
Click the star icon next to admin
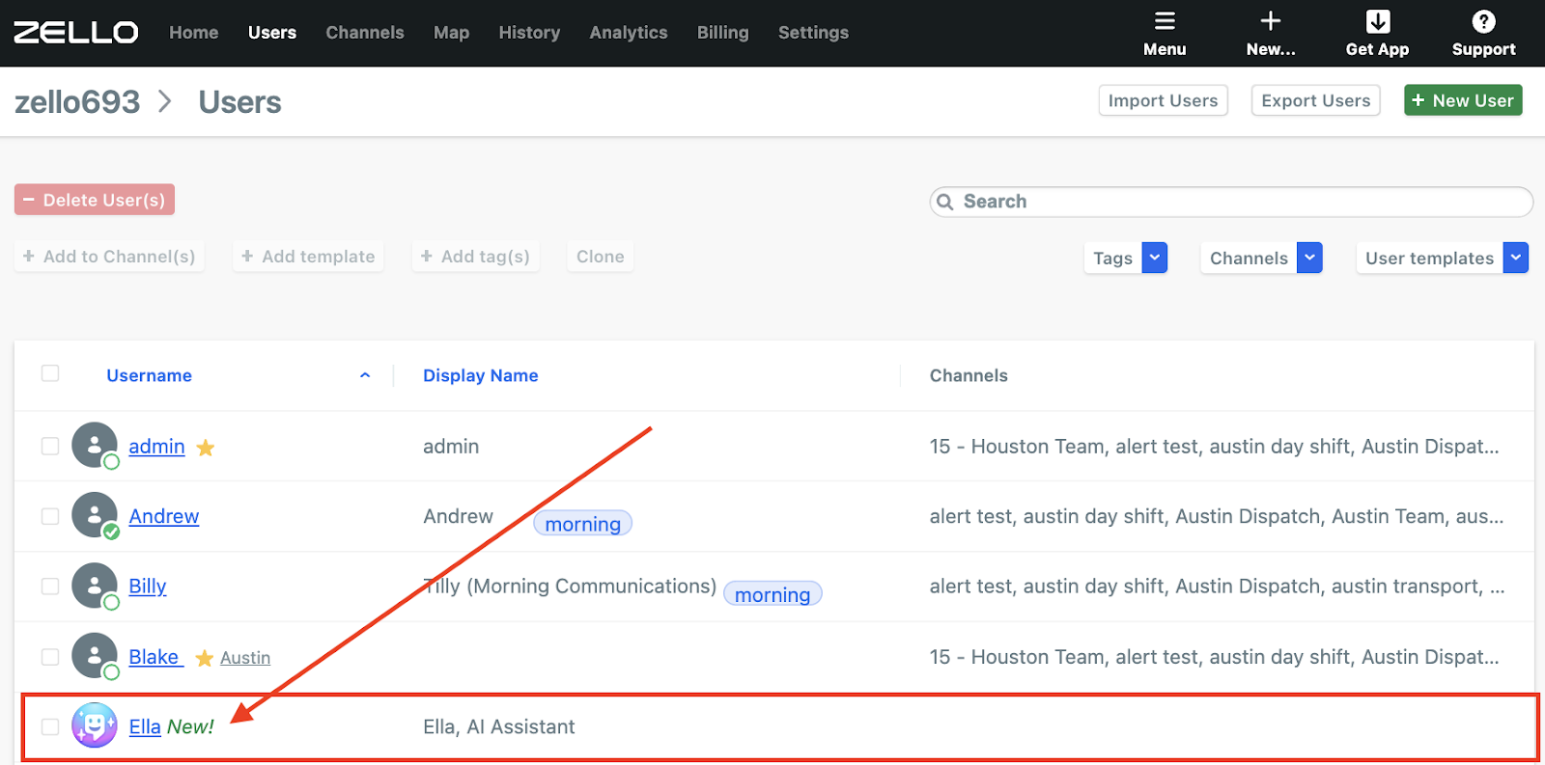click(x=206, y=448)
